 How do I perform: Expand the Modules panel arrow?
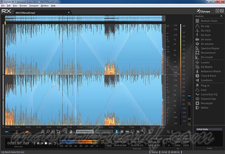(x=221, y=16)
